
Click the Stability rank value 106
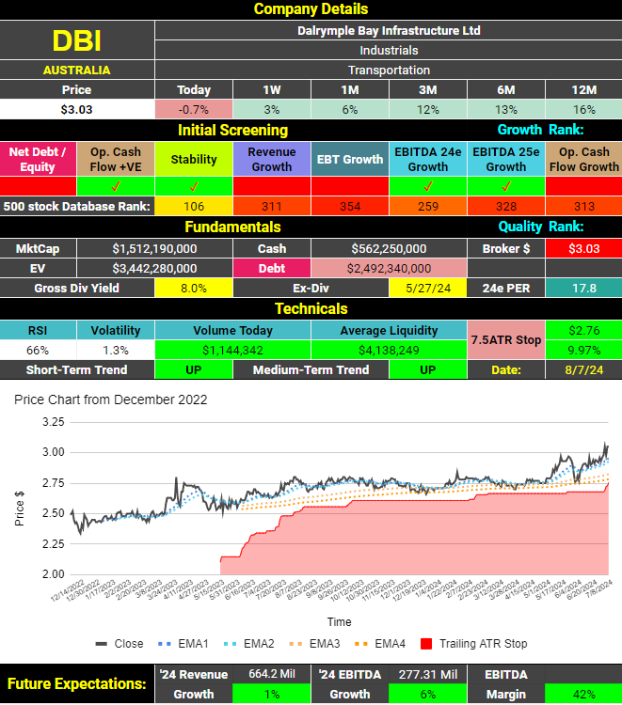pos(194,207)
